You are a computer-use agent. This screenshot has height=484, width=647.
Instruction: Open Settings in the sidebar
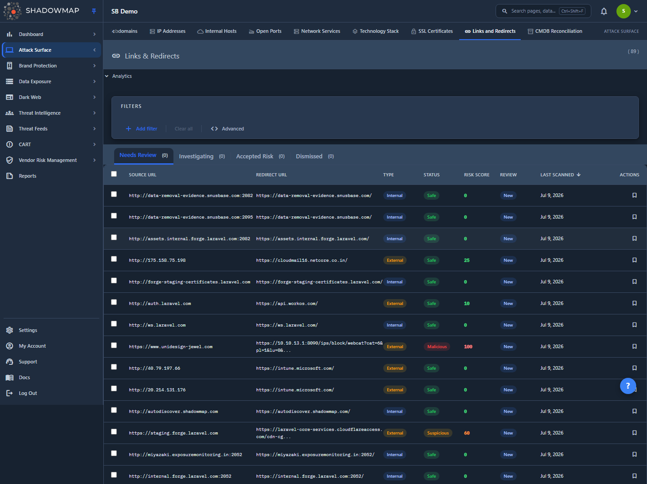pyautogui.click(x=51, y=330)
